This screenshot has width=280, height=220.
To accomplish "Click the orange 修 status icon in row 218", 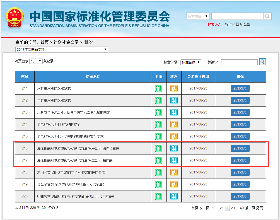I will click(x=174, y=172).
